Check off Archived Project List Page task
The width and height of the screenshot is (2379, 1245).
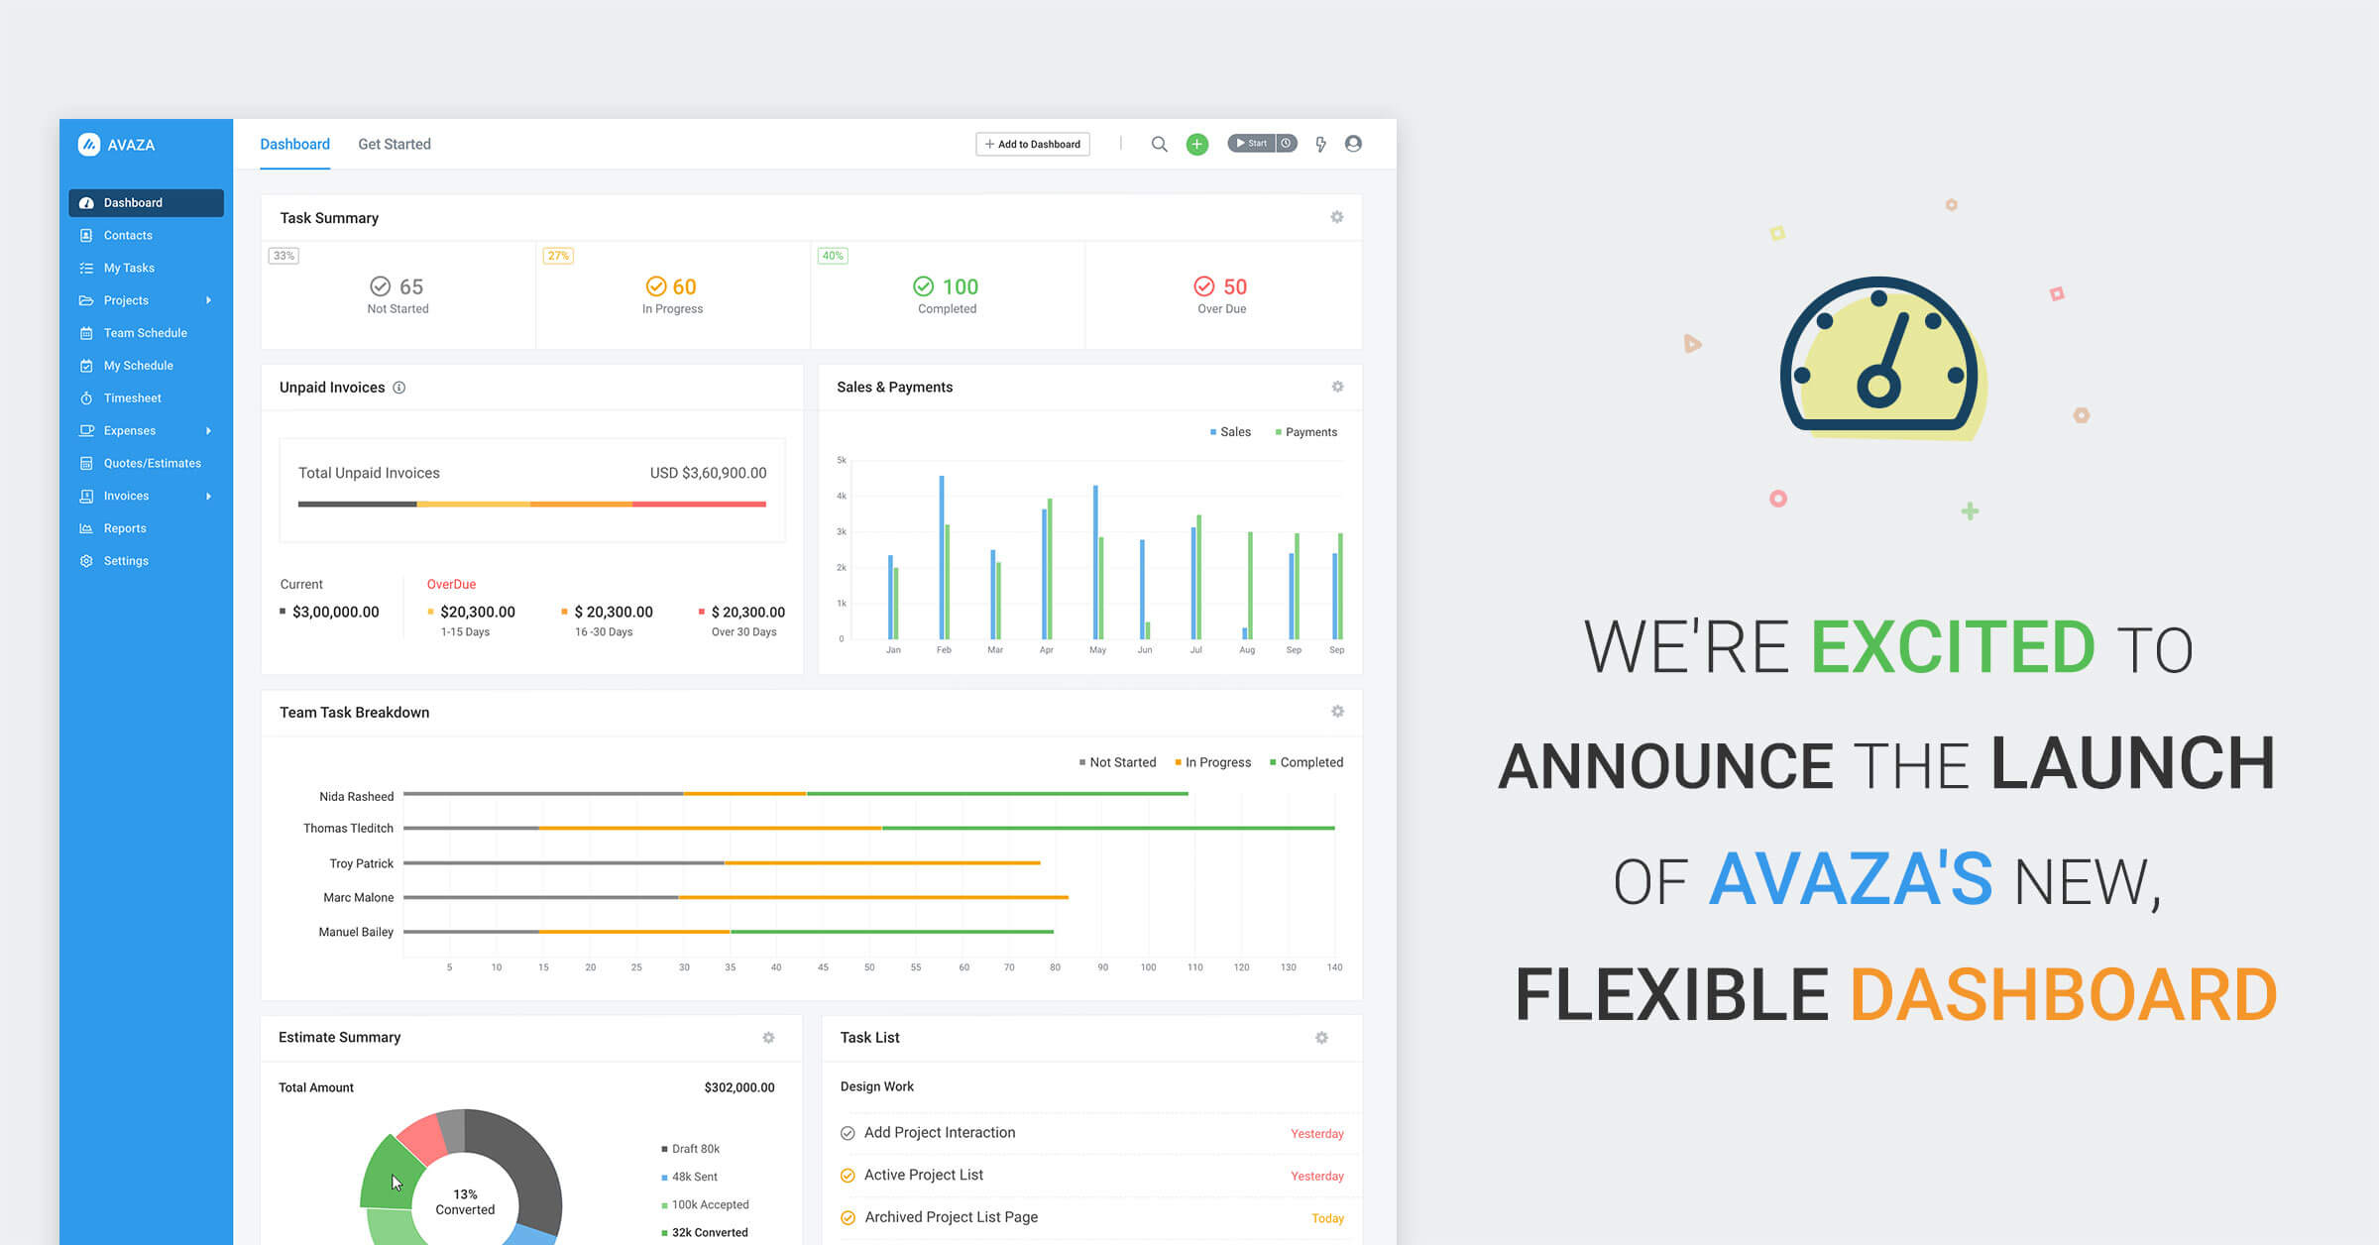coord(848,1218)
